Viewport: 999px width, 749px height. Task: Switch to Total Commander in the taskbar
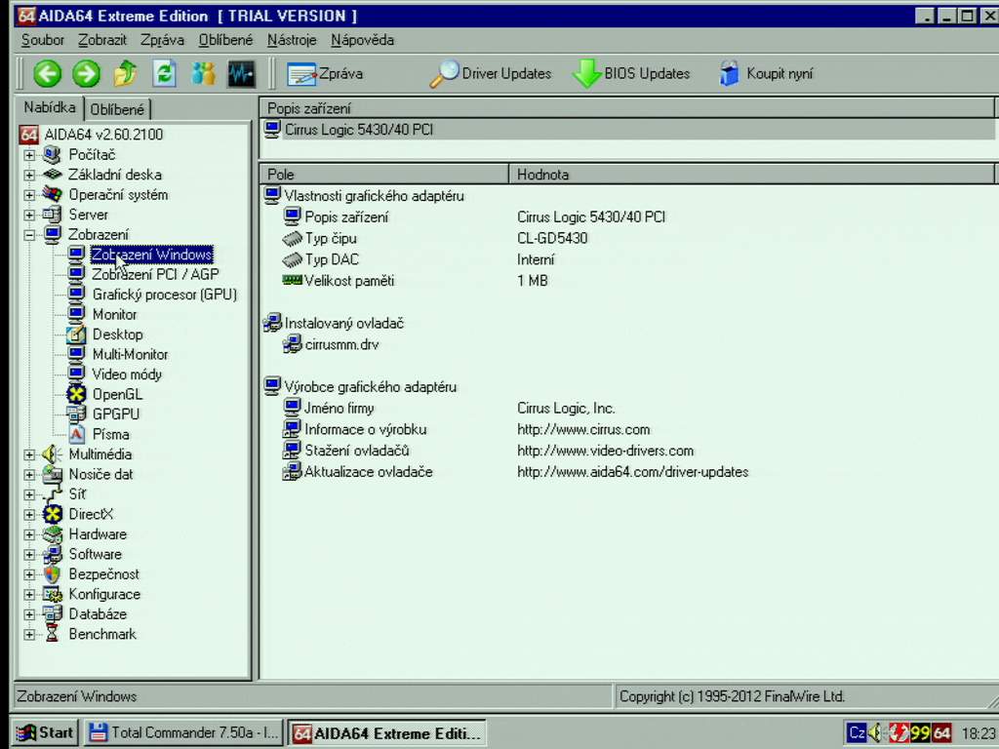[183, 733]
